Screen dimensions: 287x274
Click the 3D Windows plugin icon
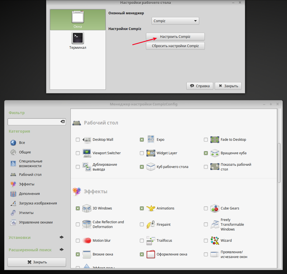point(86,208)
